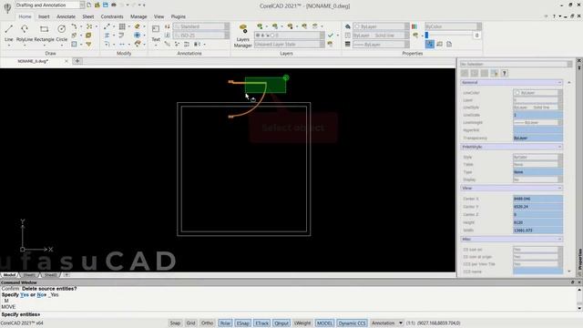Image resolution: width=583 pixels, height=328 pixels.
Task: Select the Rectangle tool
Action: point(45,32)
